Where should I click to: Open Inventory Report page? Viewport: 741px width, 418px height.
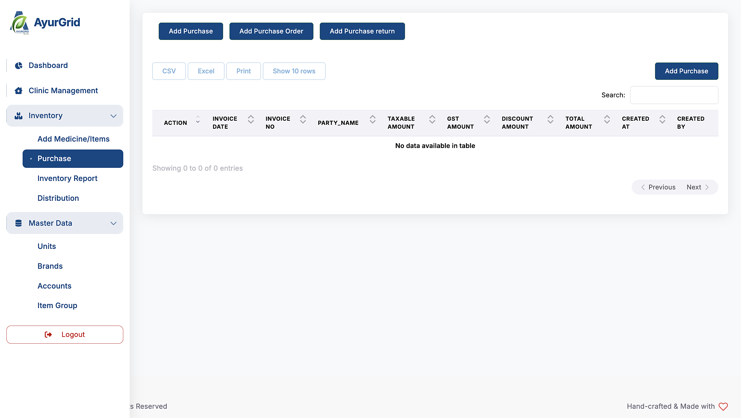pyautogui.click(x=67, y=178)
